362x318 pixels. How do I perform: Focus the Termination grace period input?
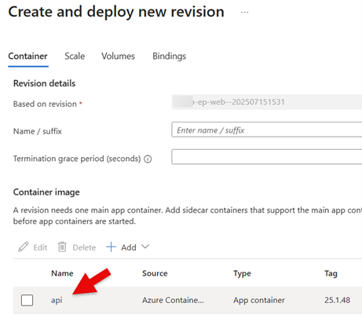pos(267,157)
